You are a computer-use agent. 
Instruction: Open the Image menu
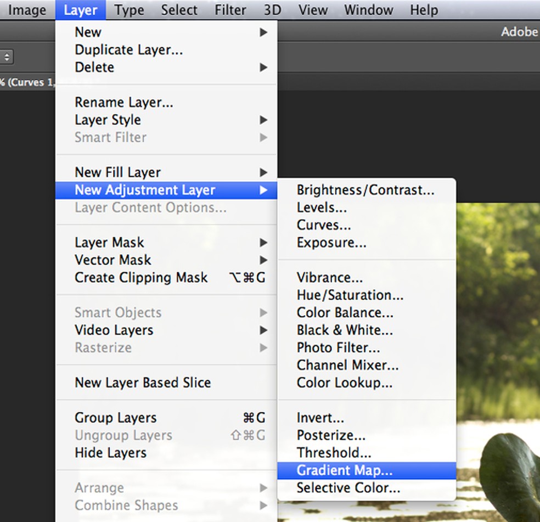27,10
